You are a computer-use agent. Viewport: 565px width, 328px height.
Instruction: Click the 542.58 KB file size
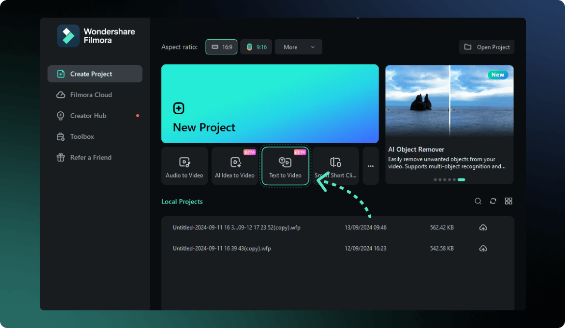click(442, 249)
